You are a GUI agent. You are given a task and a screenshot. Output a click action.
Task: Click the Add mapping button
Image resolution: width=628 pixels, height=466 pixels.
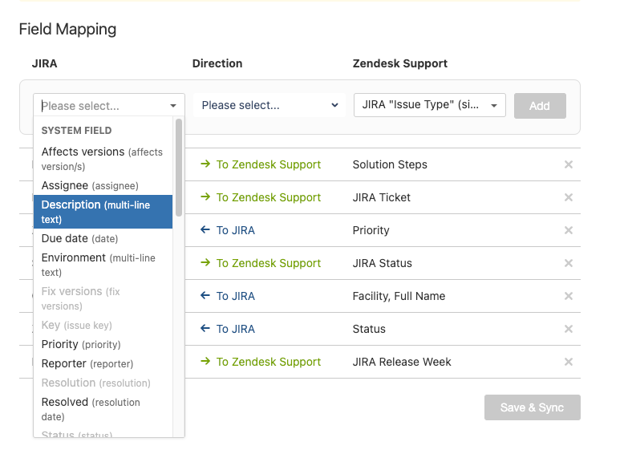540,106
